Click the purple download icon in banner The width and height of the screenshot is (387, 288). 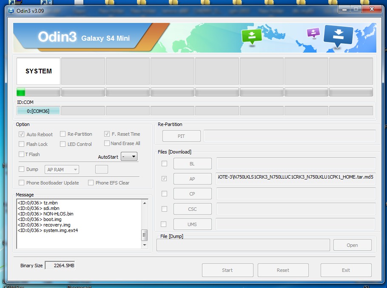click(313, 33)
